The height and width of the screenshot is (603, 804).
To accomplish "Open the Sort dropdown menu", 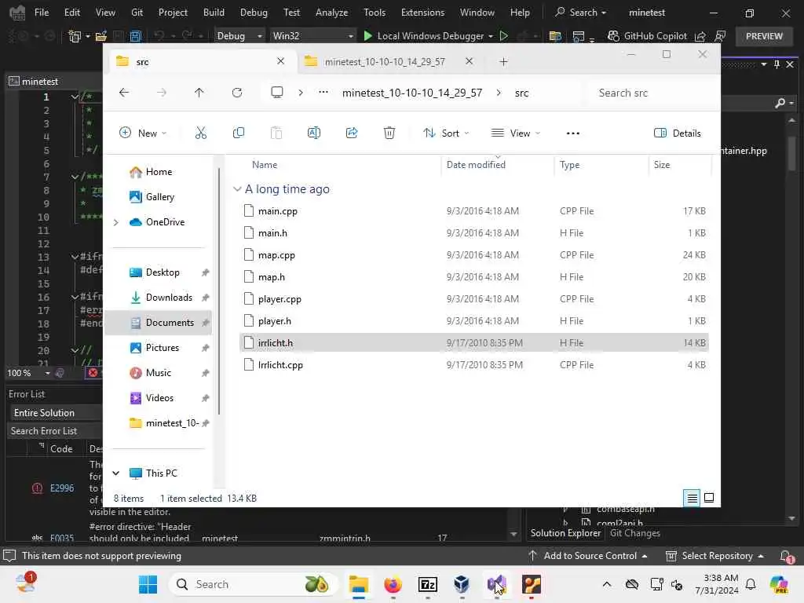I will (446, 133).
